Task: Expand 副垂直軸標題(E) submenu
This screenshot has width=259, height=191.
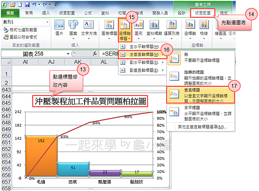Action: point(142,70)
